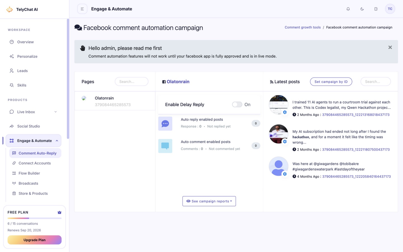
Task: Select the Olatonrain page in Pages list
Action: [115, 101]
